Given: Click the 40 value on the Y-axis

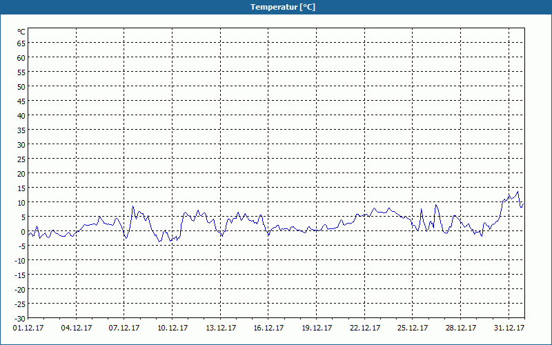Looking at the screenshot, I should [x=21, y=115].
